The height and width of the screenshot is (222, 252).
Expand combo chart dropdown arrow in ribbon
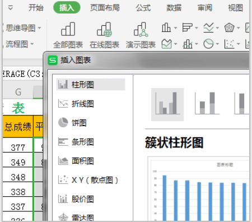[x=197, y=44]
